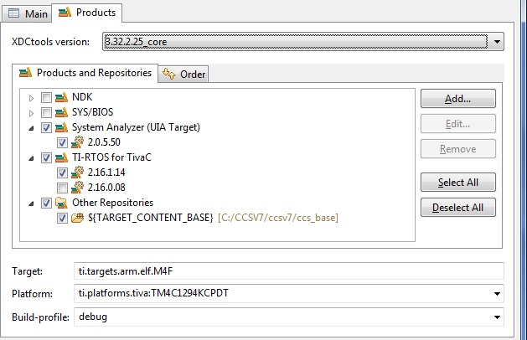The image size is (527, 340).
Task: Select the ${TARGET_CONTENT_BASE} repository label
Action: tap(150, 218)
